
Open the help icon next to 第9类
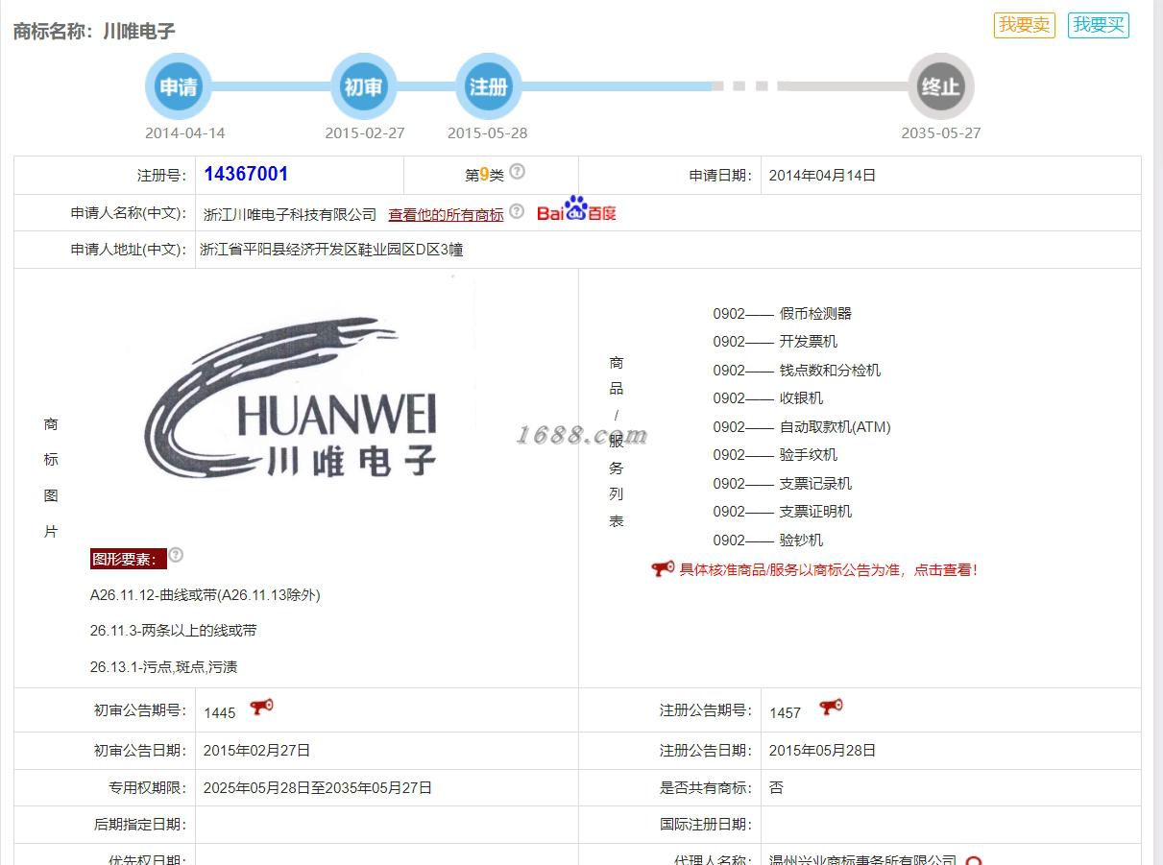pos(517,172)
